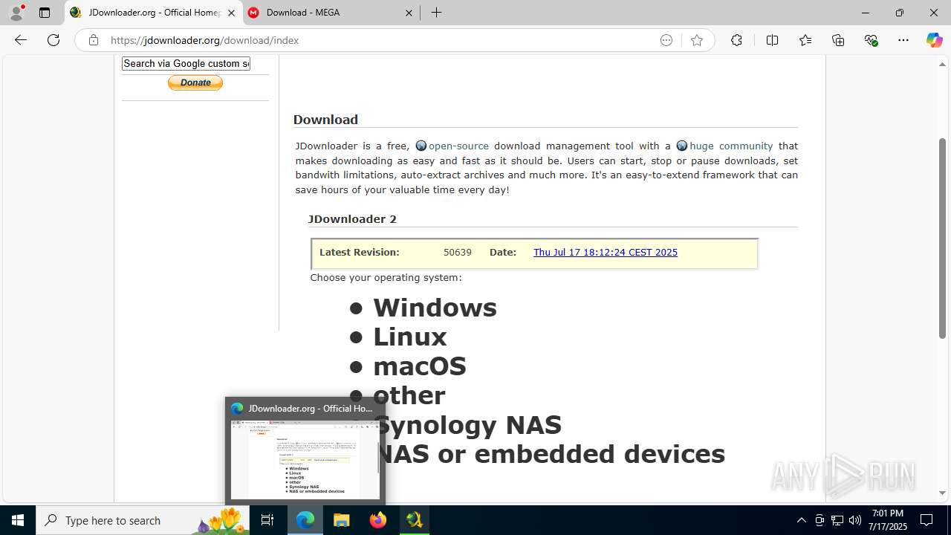Open volume tray icon

coord(855,520)
